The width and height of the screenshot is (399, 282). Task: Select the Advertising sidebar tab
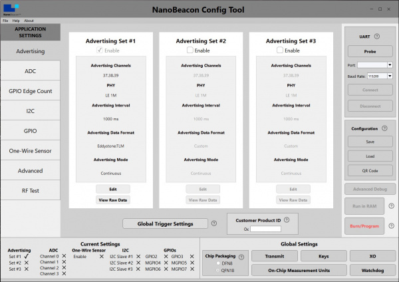(31, 51)
